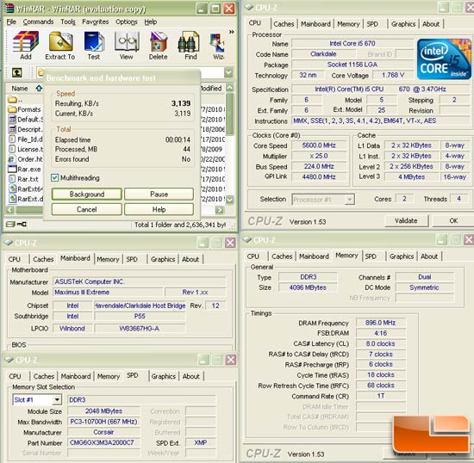Click the drive/key status bar icon
This screenshot has width=474, height=463.
click(x=16, y=224)
